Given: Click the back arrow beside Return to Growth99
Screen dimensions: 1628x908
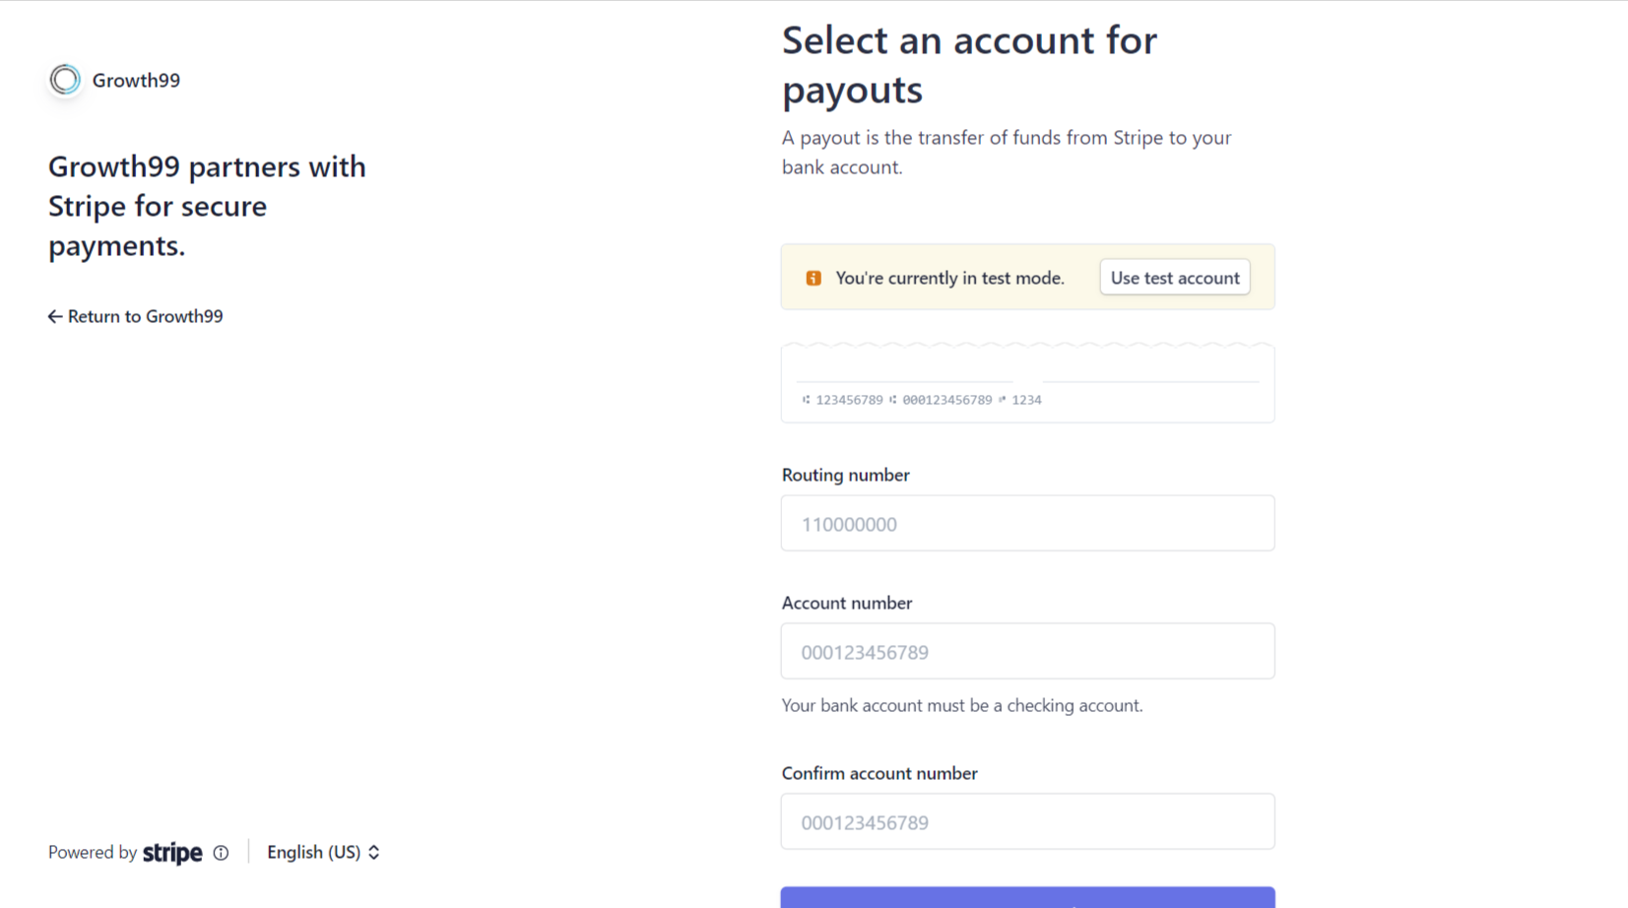Looking at the screenshot, I should pos(55,316).
